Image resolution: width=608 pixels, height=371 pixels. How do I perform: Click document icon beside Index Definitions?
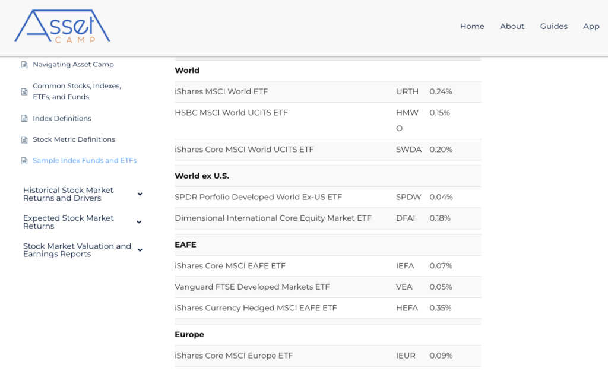(24, 119)
